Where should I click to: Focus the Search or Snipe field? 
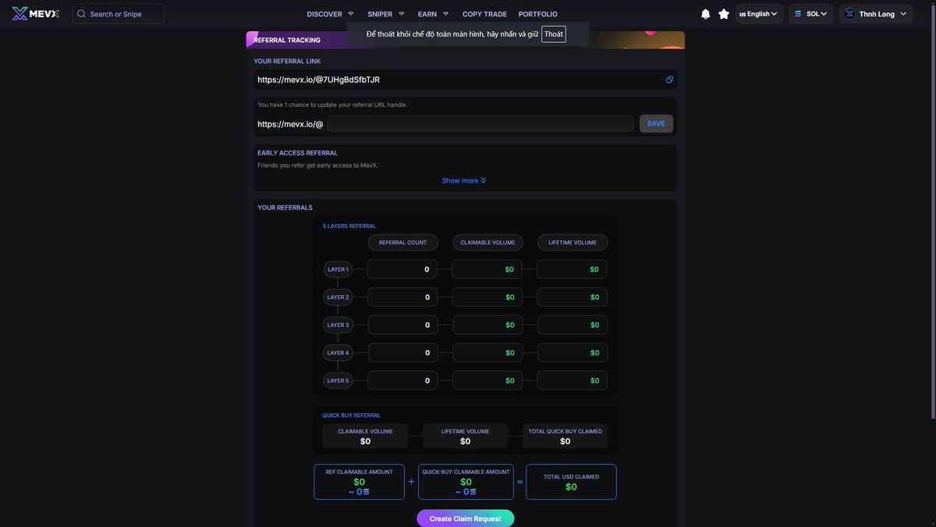click(119, 14)
